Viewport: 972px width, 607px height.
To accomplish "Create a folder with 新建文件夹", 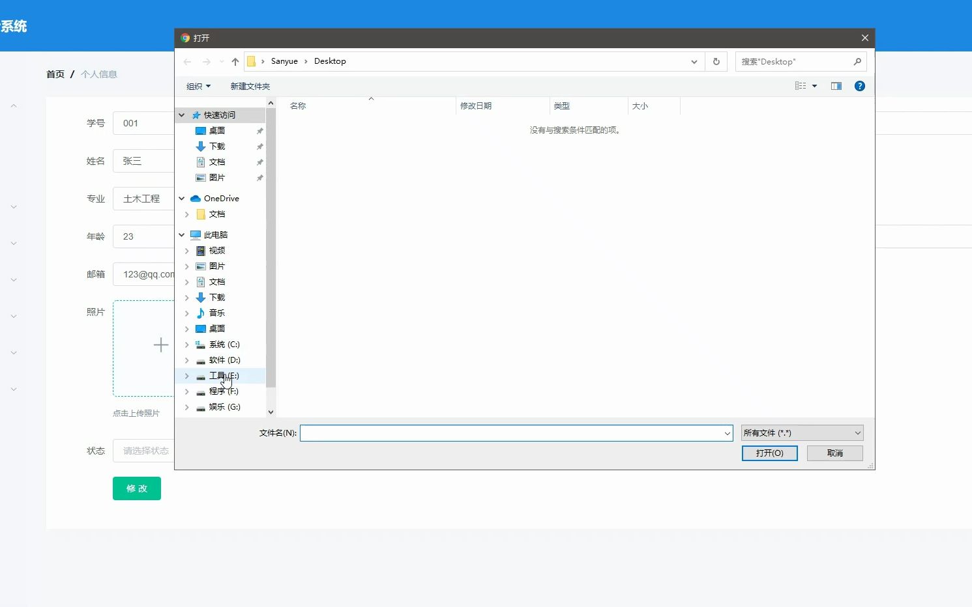I will 250,85.
